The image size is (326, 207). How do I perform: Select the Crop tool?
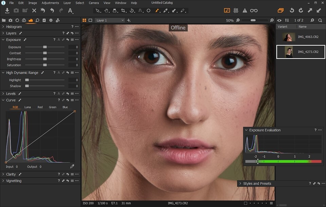(x=123, y=11)
